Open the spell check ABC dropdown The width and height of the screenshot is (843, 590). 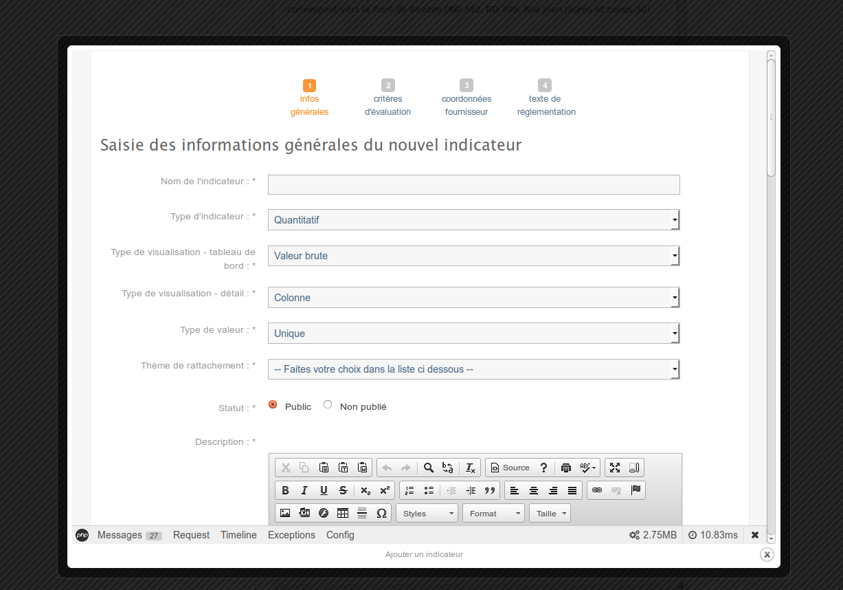coord(587,468)
